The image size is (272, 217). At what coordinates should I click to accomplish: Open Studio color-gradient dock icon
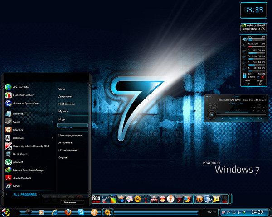click(x=112, y=199)
